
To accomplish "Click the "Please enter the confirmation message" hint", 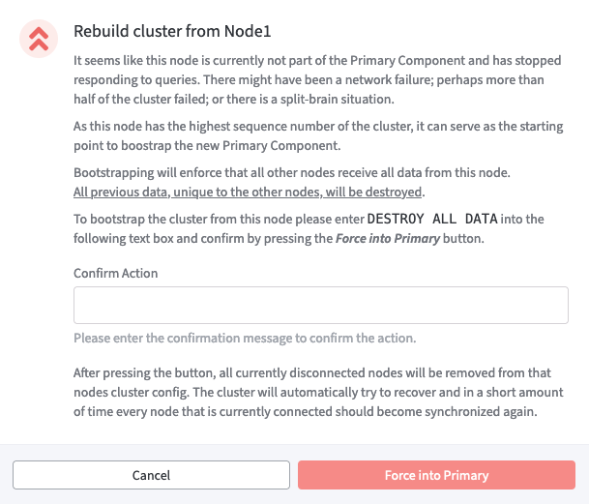I will coord(245,338).
